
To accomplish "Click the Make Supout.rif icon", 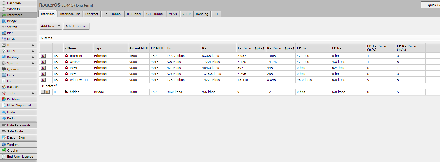I will point(4,105).
